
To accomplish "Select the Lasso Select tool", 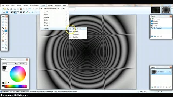I will (x=3, y=22).
